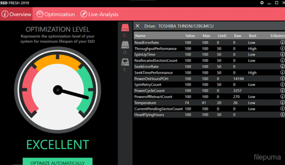Select the D: drive icon
The height and width of the screenshot is (165, 285).
(x=125, y=45)
